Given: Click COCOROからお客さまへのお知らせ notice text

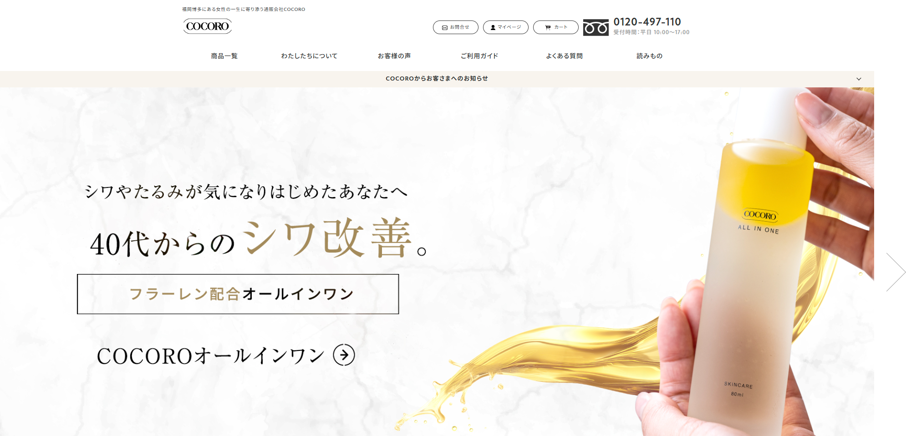Looking at the screenshot, I should tap(437, 79).
